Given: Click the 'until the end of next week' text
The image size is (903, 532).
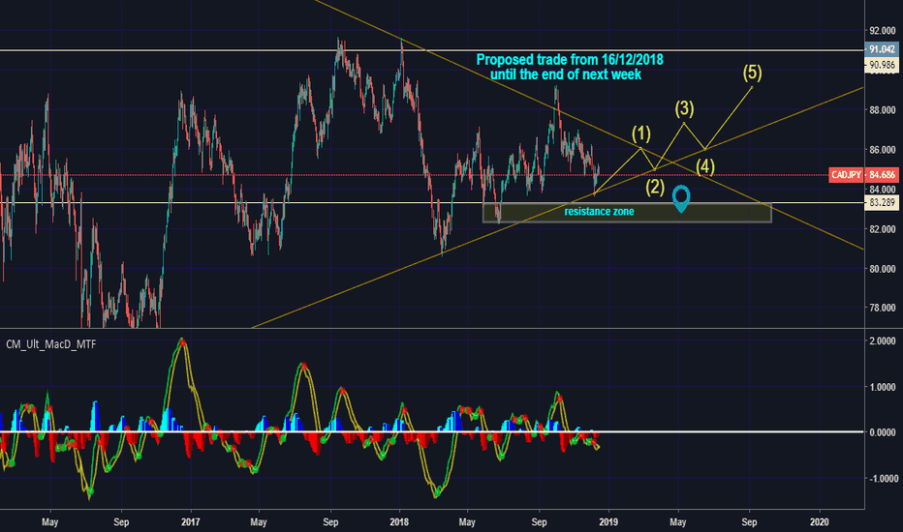Looking at the screenshot, I should [x=566, y=74].
